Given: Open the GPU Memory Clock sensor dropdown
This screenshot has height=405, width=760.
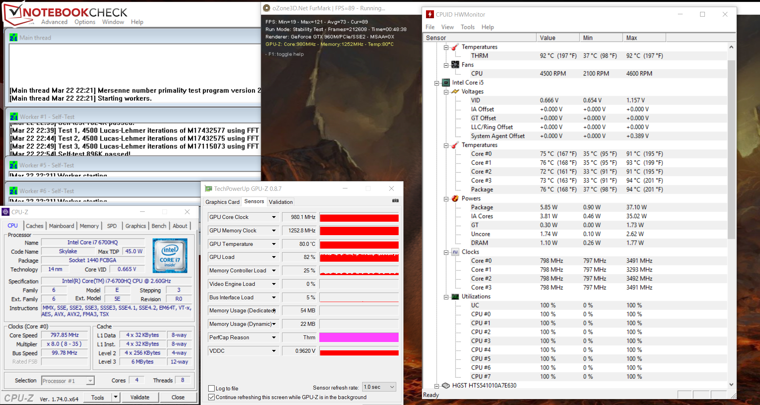Looking at the screenshot, I should (274, 230).
